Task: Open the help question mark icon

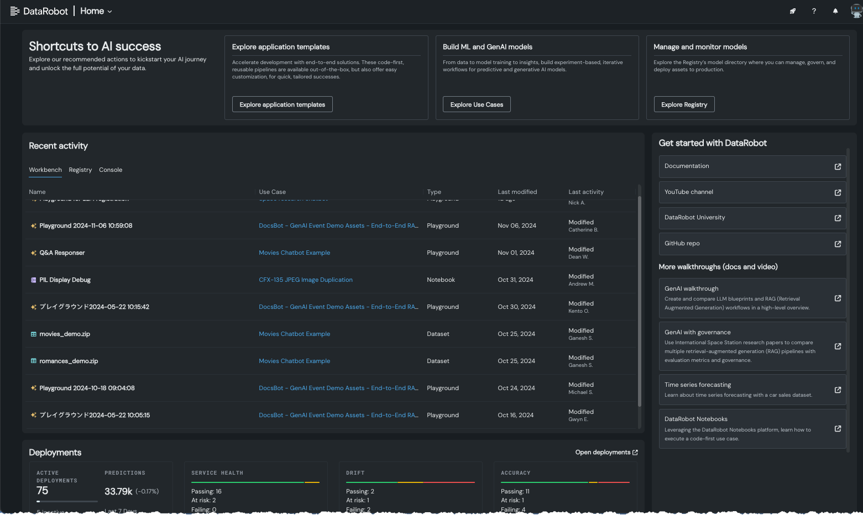Action: pos(814,11)
